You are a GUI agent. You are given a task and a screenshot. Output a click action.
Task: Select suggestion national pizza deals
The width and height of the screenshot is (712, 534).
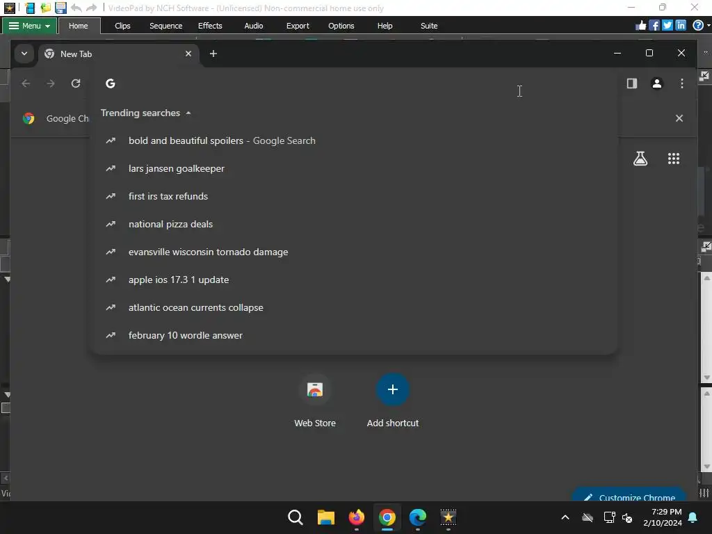354,224
